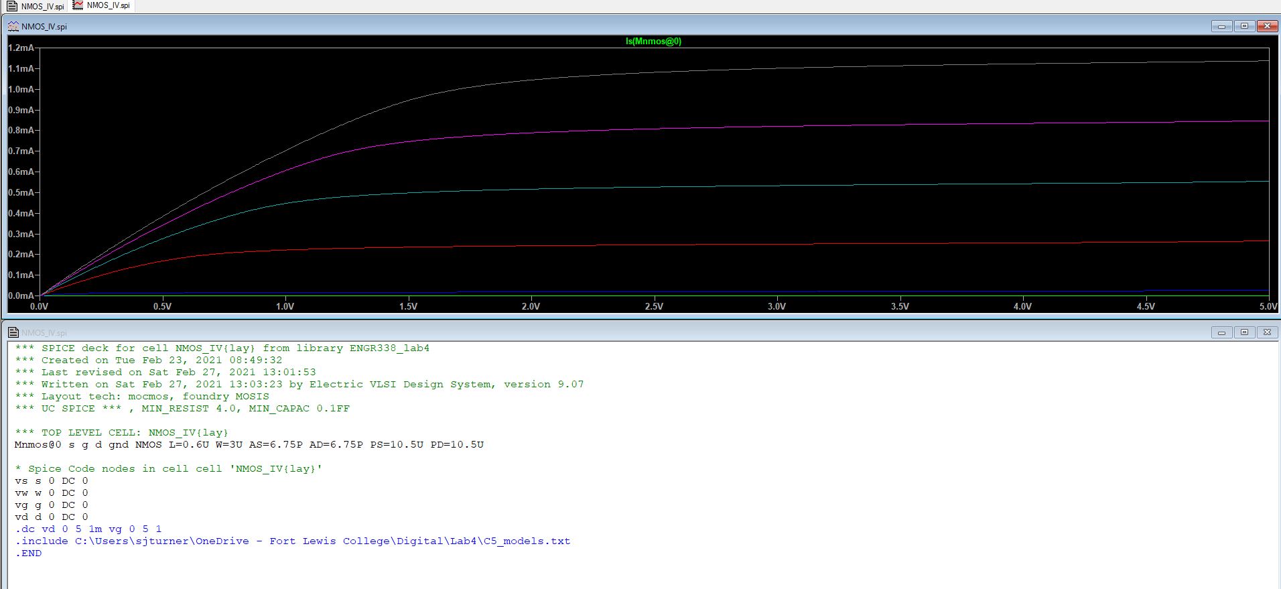The height and width of the screenshot is (589, 1281).
Task: Click the 0.0mA y-axis label
Action: click(21, 296)
